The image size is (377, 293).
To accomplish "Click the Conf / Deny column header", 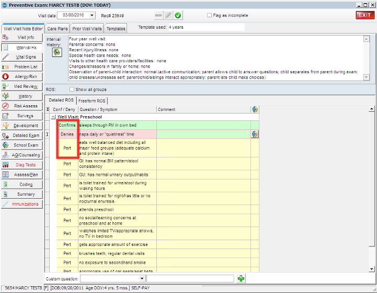I will click(64, 109).
